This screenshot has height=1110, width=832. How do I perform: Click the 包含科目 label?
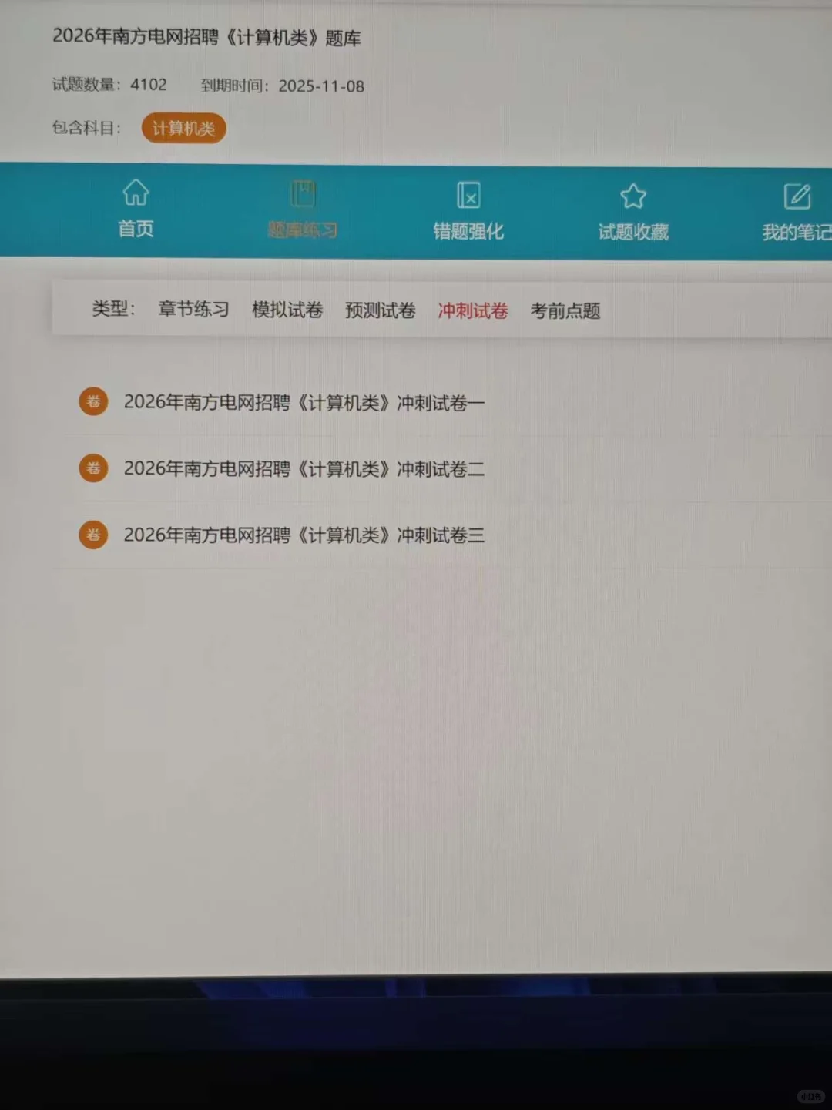point(87,127)
